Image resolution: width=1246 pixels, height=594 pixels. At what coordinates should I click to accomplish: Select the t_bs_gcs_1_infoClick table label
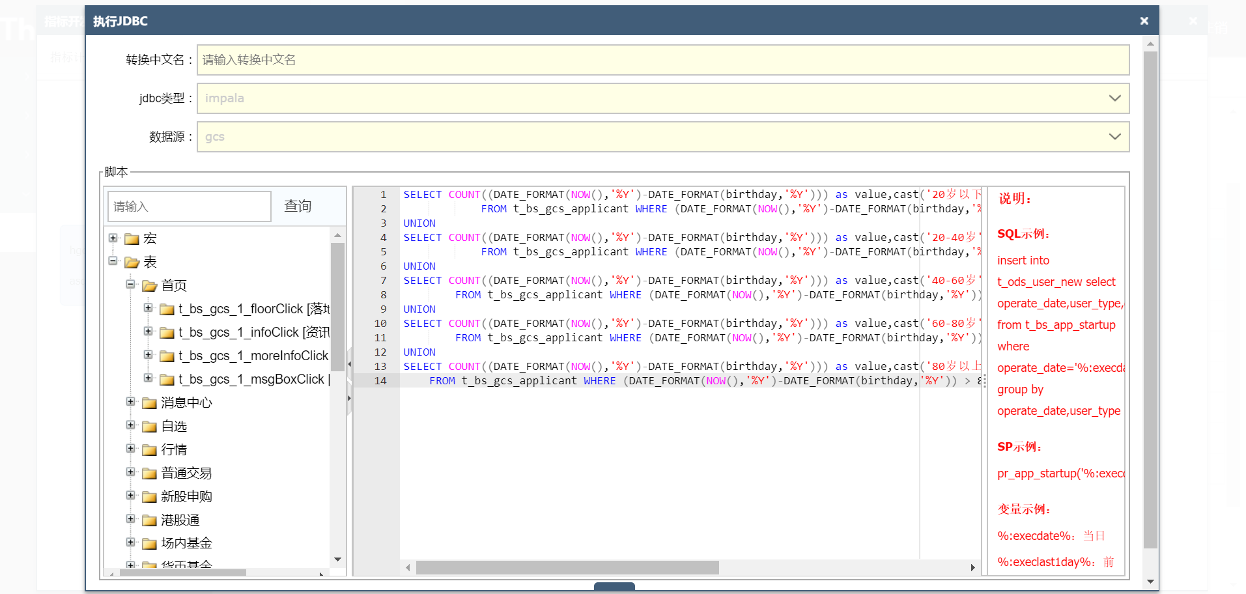point(254,332)
